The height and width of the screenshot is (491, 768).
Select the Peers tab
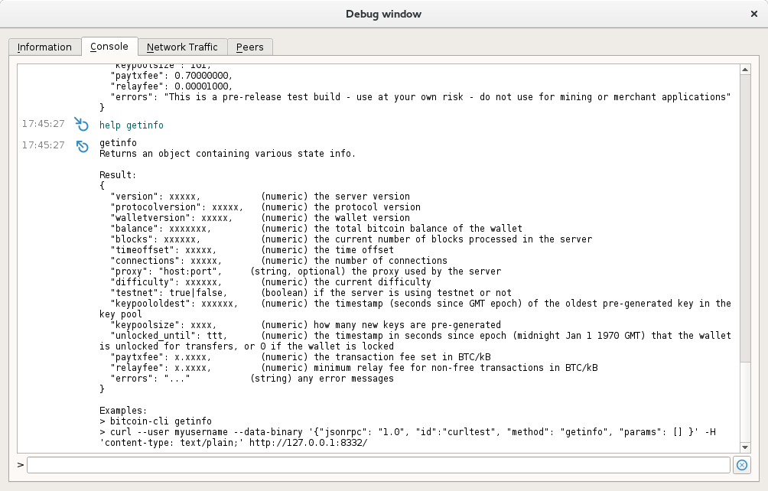250,47
